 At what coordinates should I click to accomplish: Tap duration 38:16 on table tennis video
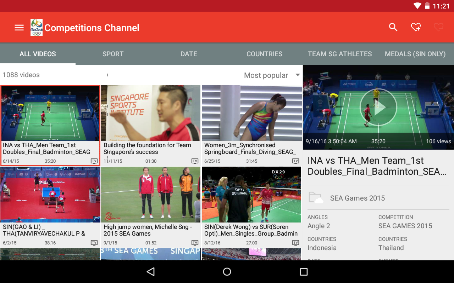click(50, 243)
